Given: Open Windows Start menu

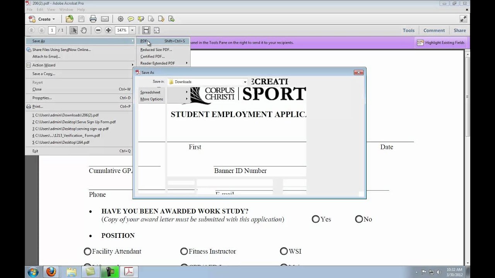Looking at the screenshot, I should [x=33, y=272].
